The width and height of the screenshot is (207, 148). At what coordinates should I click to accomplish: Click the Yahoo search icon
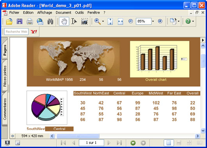tap(34, 32)
